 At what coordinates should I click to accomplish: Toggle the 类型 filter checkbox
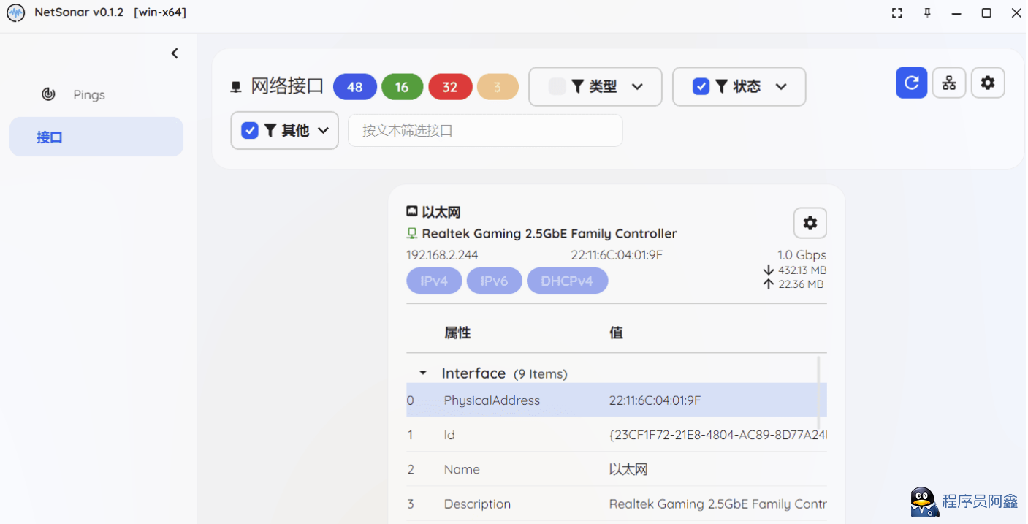(x=557, y=87)
